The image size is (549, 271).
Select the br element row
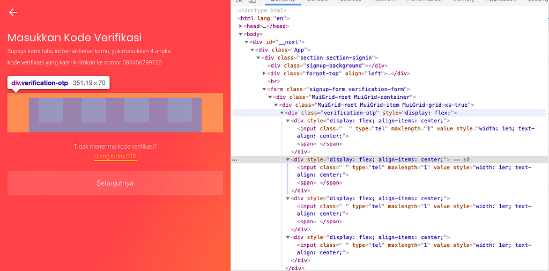[x=274, y=82]
